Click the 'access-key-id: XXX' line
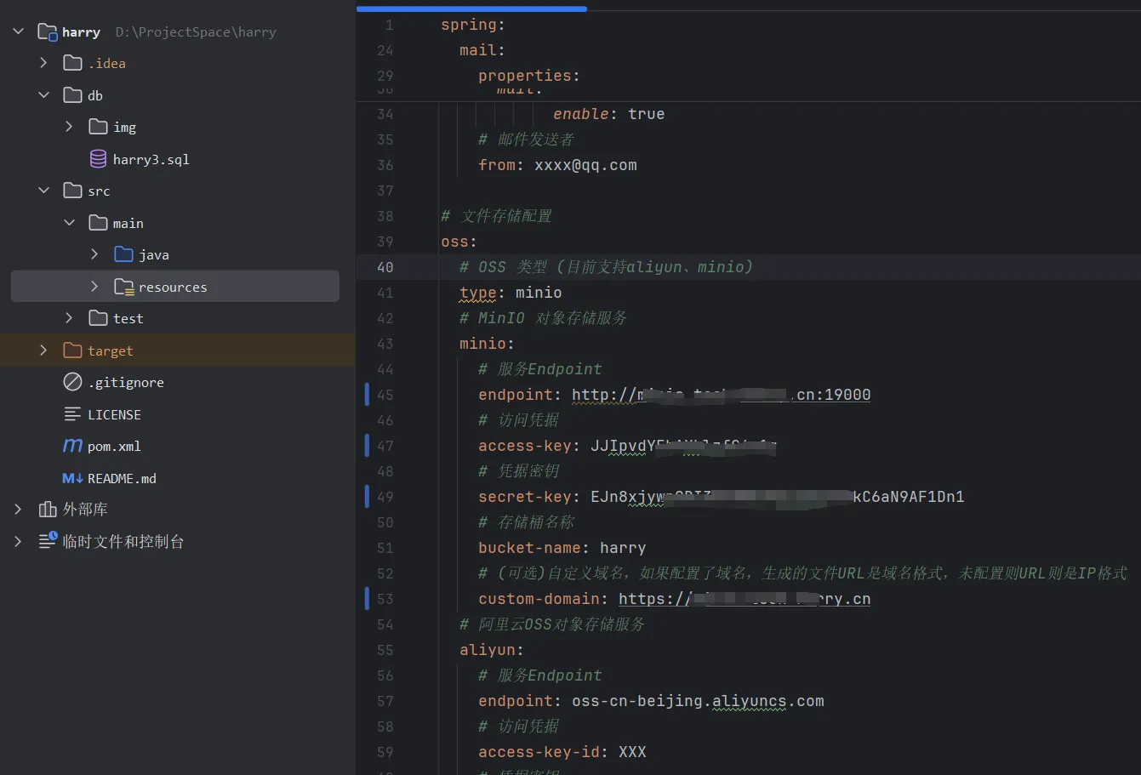This screenshot has width=1141, height=775. tap(562, 752)
